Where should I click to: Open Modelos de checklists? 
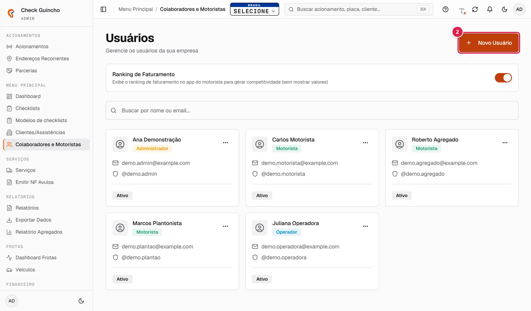click(x=46, y=120)
